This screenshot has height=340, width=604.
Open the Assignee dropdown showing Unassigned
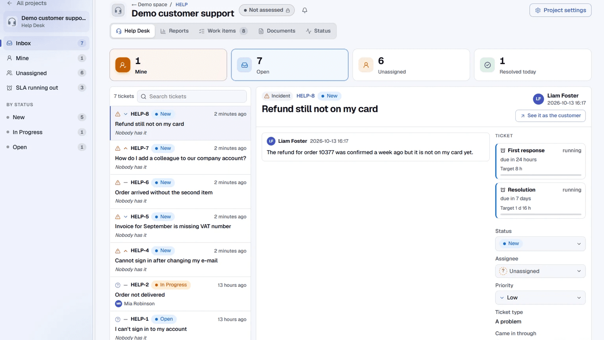pos(540,271)
